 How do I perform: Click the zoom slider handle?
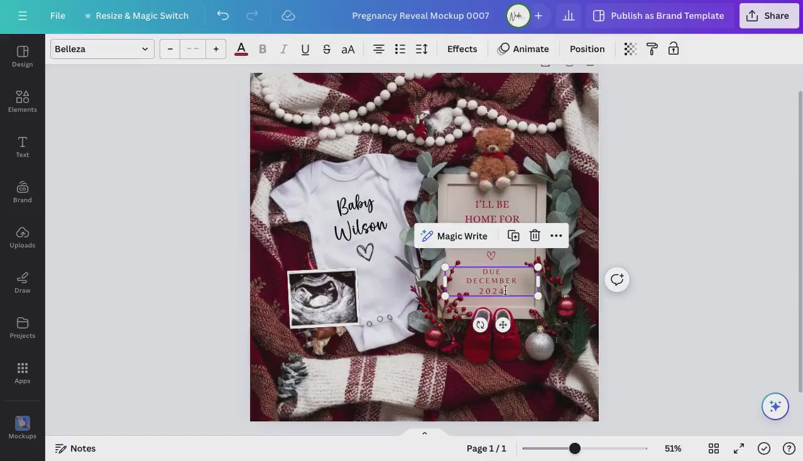(575, 448)
